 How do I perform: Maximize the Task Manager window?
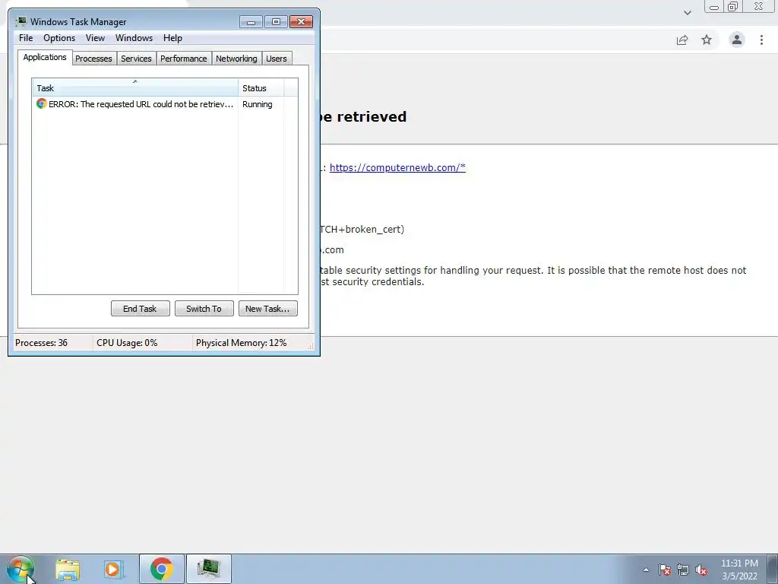tap(276, 22)
